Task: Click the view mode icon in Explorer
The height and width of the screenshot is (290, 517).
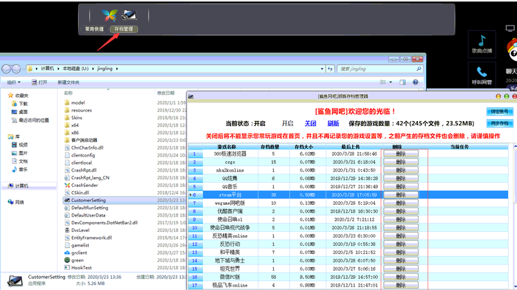Action: pyautogui.click(x=383, y=82)
